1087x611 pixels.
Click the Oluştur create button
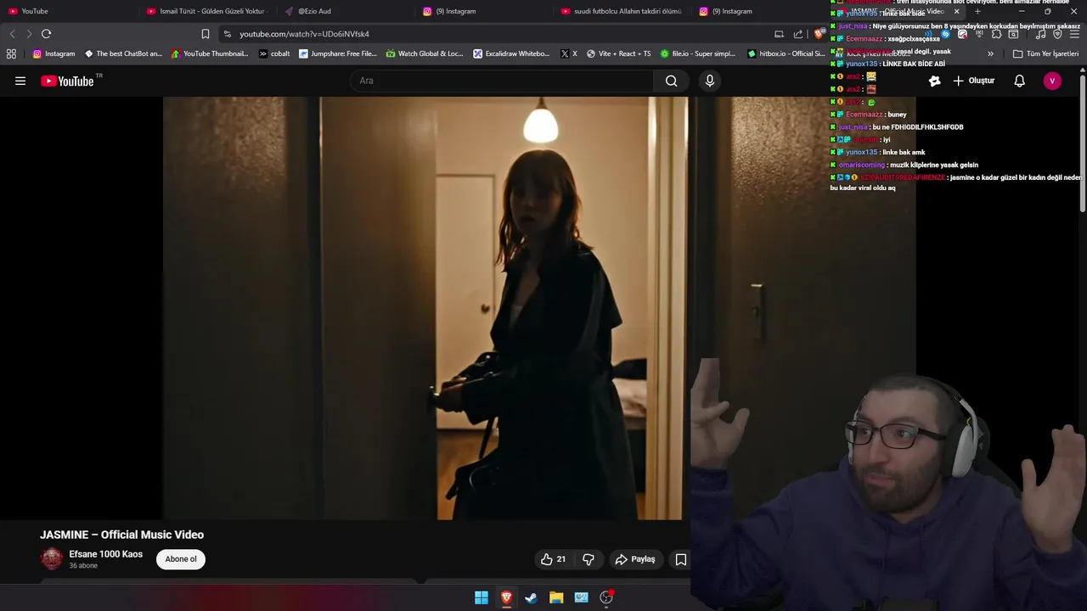[x=974, y=81]
